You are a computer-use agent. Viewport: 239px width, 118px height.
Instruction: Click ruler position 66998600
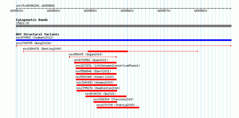click(127, 11)
